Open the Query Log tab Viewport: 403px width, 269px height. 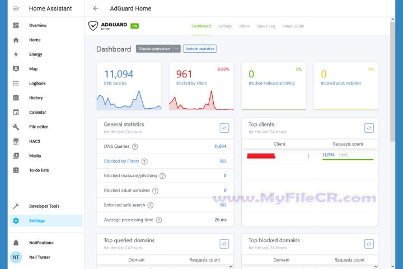(266, 26)
